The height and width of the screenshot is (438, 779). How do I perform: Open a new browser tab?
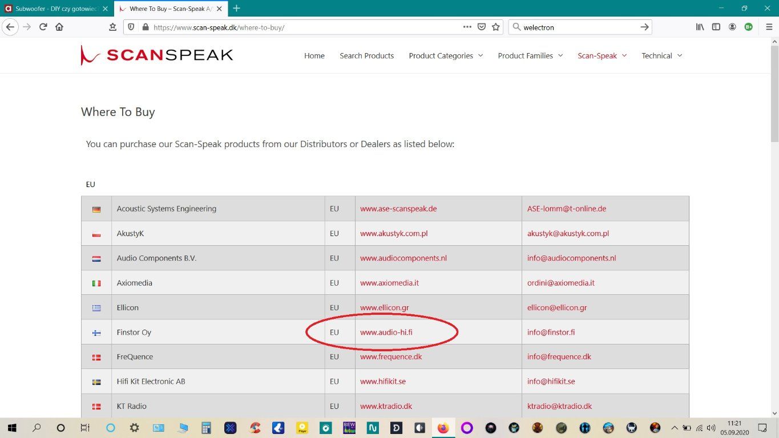tap(236, 9)
